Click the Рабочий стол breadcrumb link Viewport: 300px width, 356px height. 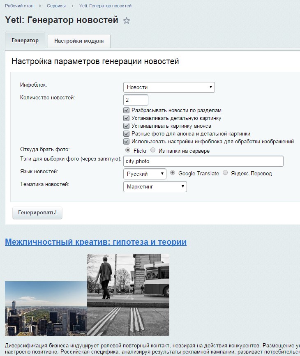19,6
